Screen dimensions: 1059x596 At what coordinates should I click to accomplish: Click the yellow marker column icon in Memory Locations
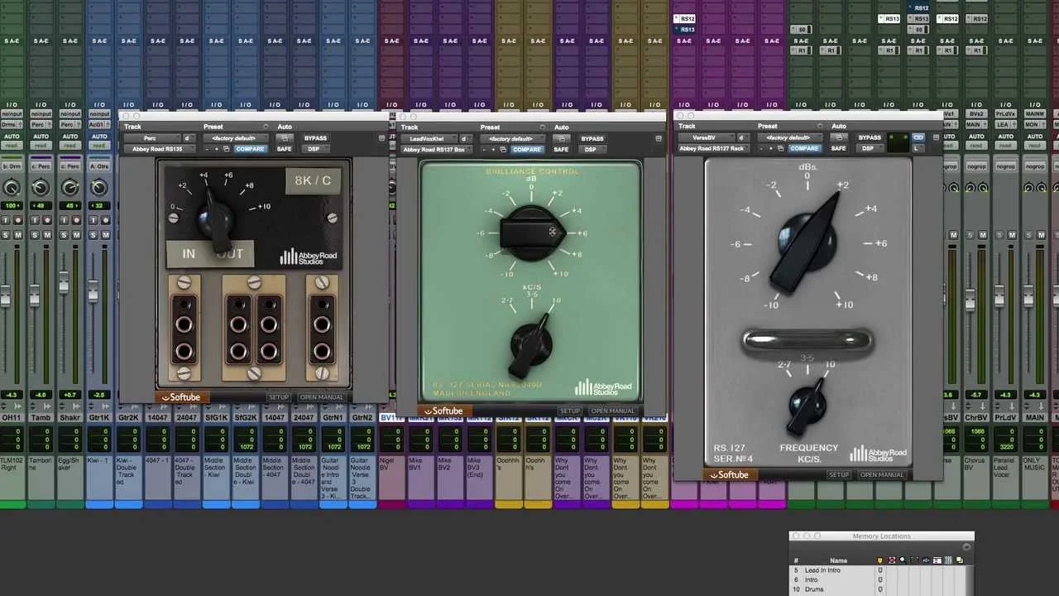879,560
